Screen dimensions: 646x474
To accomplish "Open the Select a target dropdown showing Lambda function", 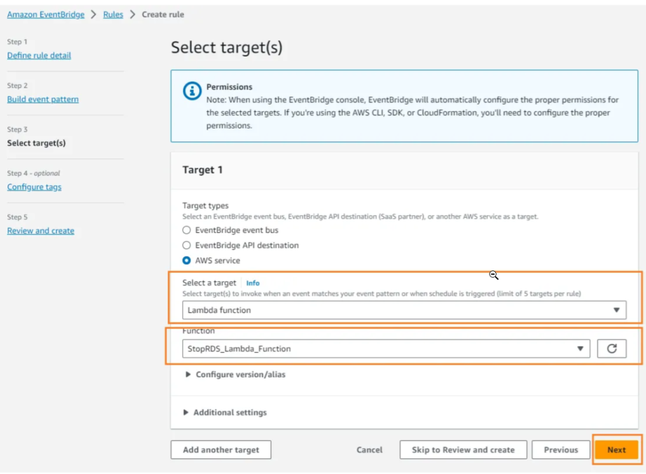I will [x=402, y=309].
